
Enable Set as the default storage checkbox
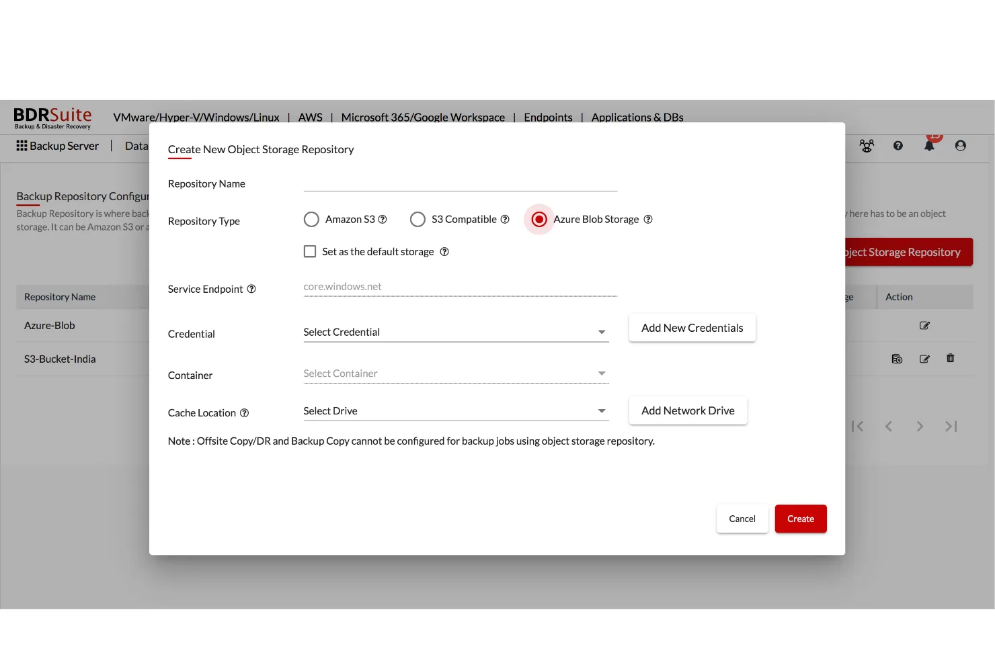(x=310, y=251)
